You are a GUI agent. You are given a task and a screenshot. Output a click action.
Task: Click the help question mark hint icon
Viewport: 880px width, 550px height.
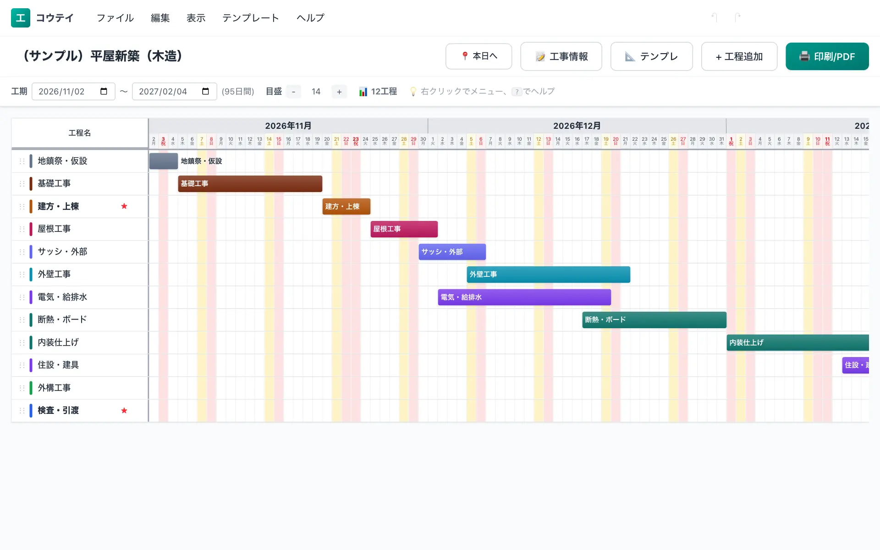tap(517, 92)
